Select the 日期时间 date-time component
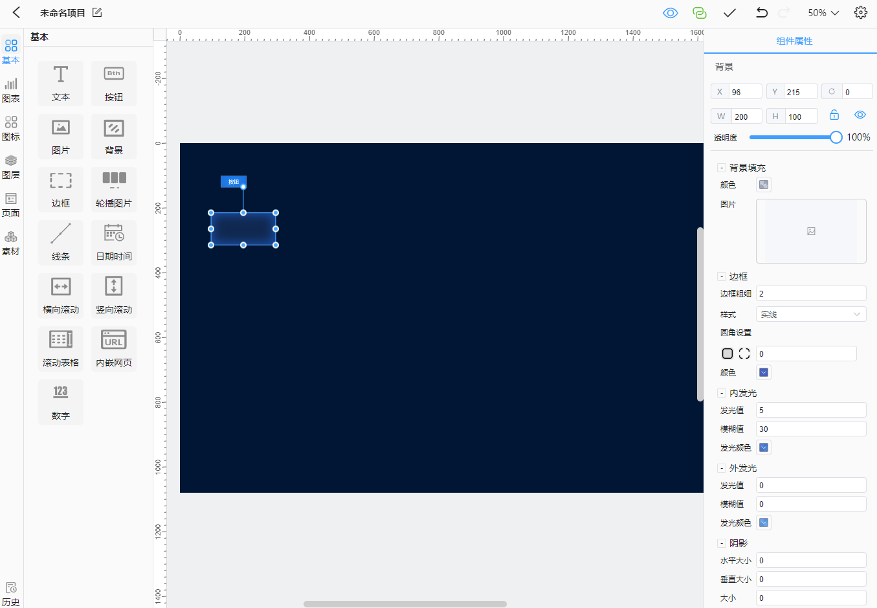Image resolution: width=877 pixels, height=608 pixels. [x=114, y=242]
